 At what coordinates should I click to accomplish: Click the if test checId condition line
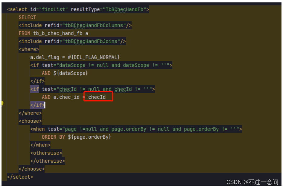pyautogui.click(x=93, y=89)
